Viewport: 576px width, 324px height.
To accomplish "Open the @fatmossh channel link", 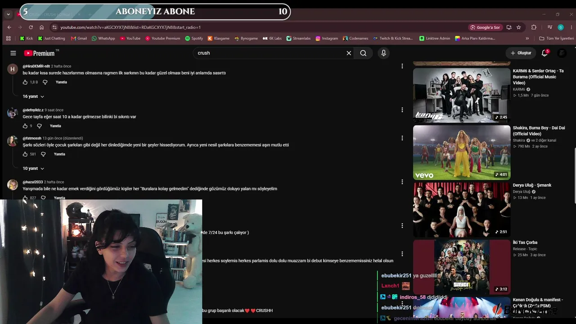I will coord(32,138).
